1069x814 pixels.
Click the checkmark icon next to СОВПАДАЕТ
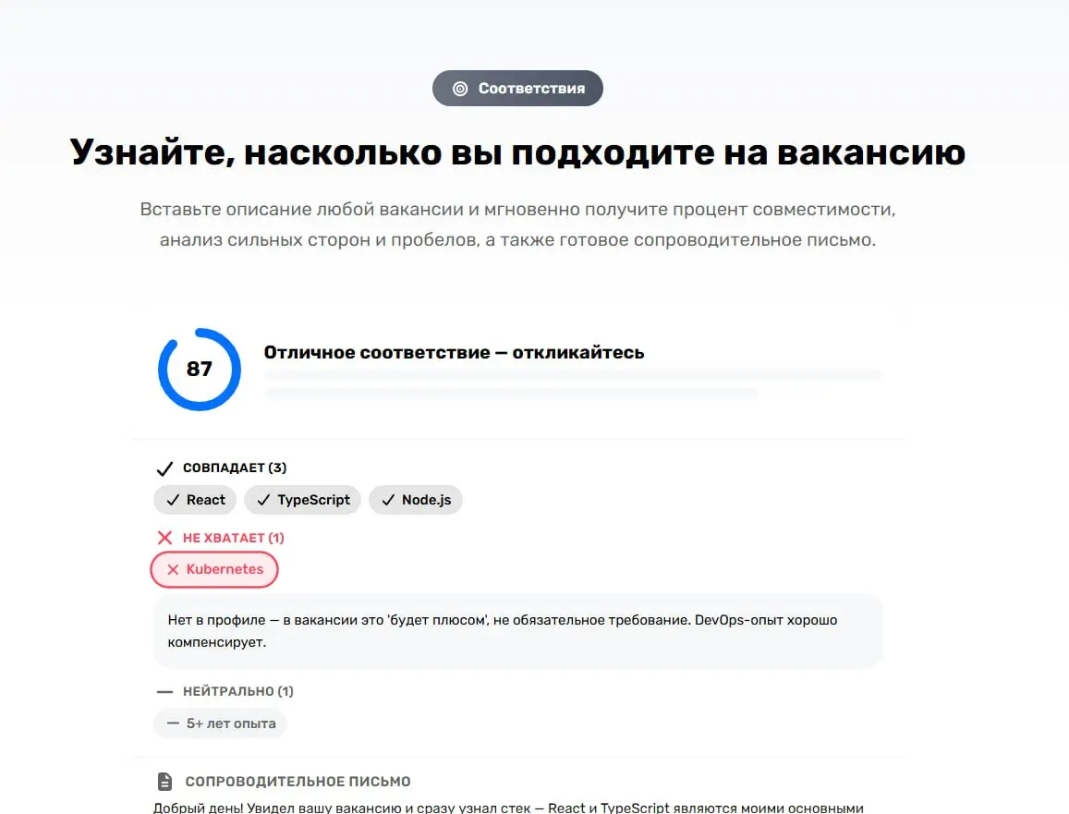164,468
